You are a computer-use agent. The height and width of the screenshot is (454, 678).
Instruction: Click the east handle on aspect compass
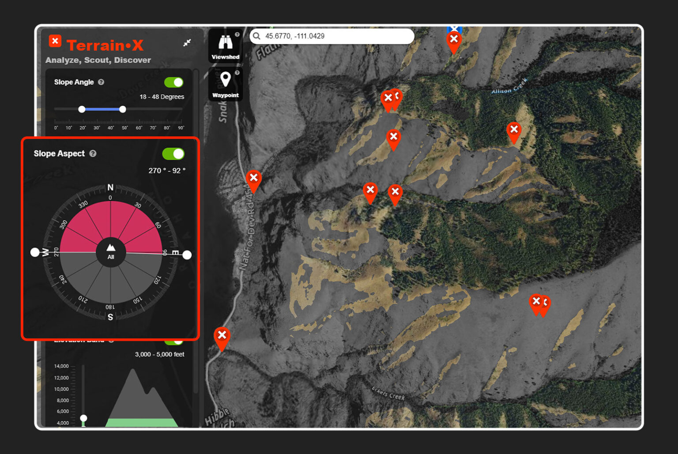tap(187, 255)
